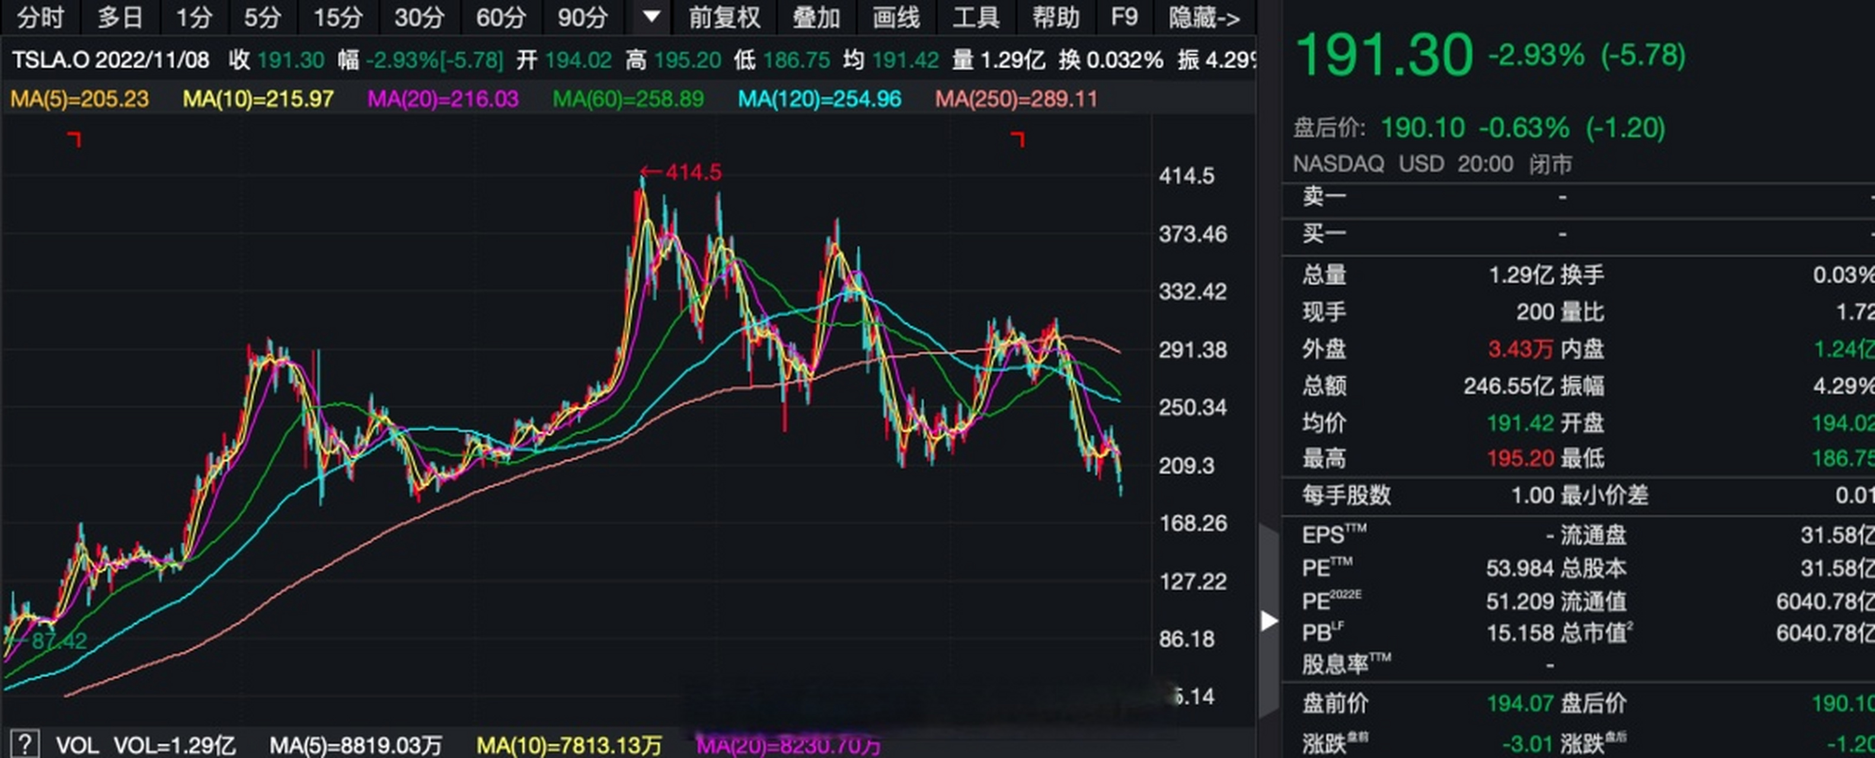Image resolution: width=1875 pixels, height=758 pixels.
Task: Click 隐藏-> to hide side panel
Action: click(x=1205, y=17)
